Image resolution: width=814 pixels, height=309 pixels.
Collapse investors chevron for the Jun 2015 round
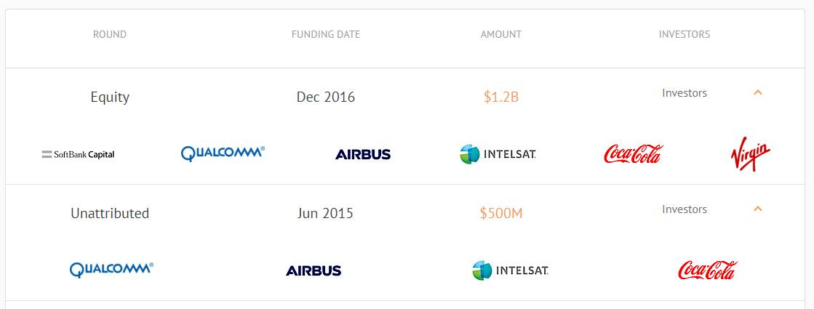coord(758,209)
